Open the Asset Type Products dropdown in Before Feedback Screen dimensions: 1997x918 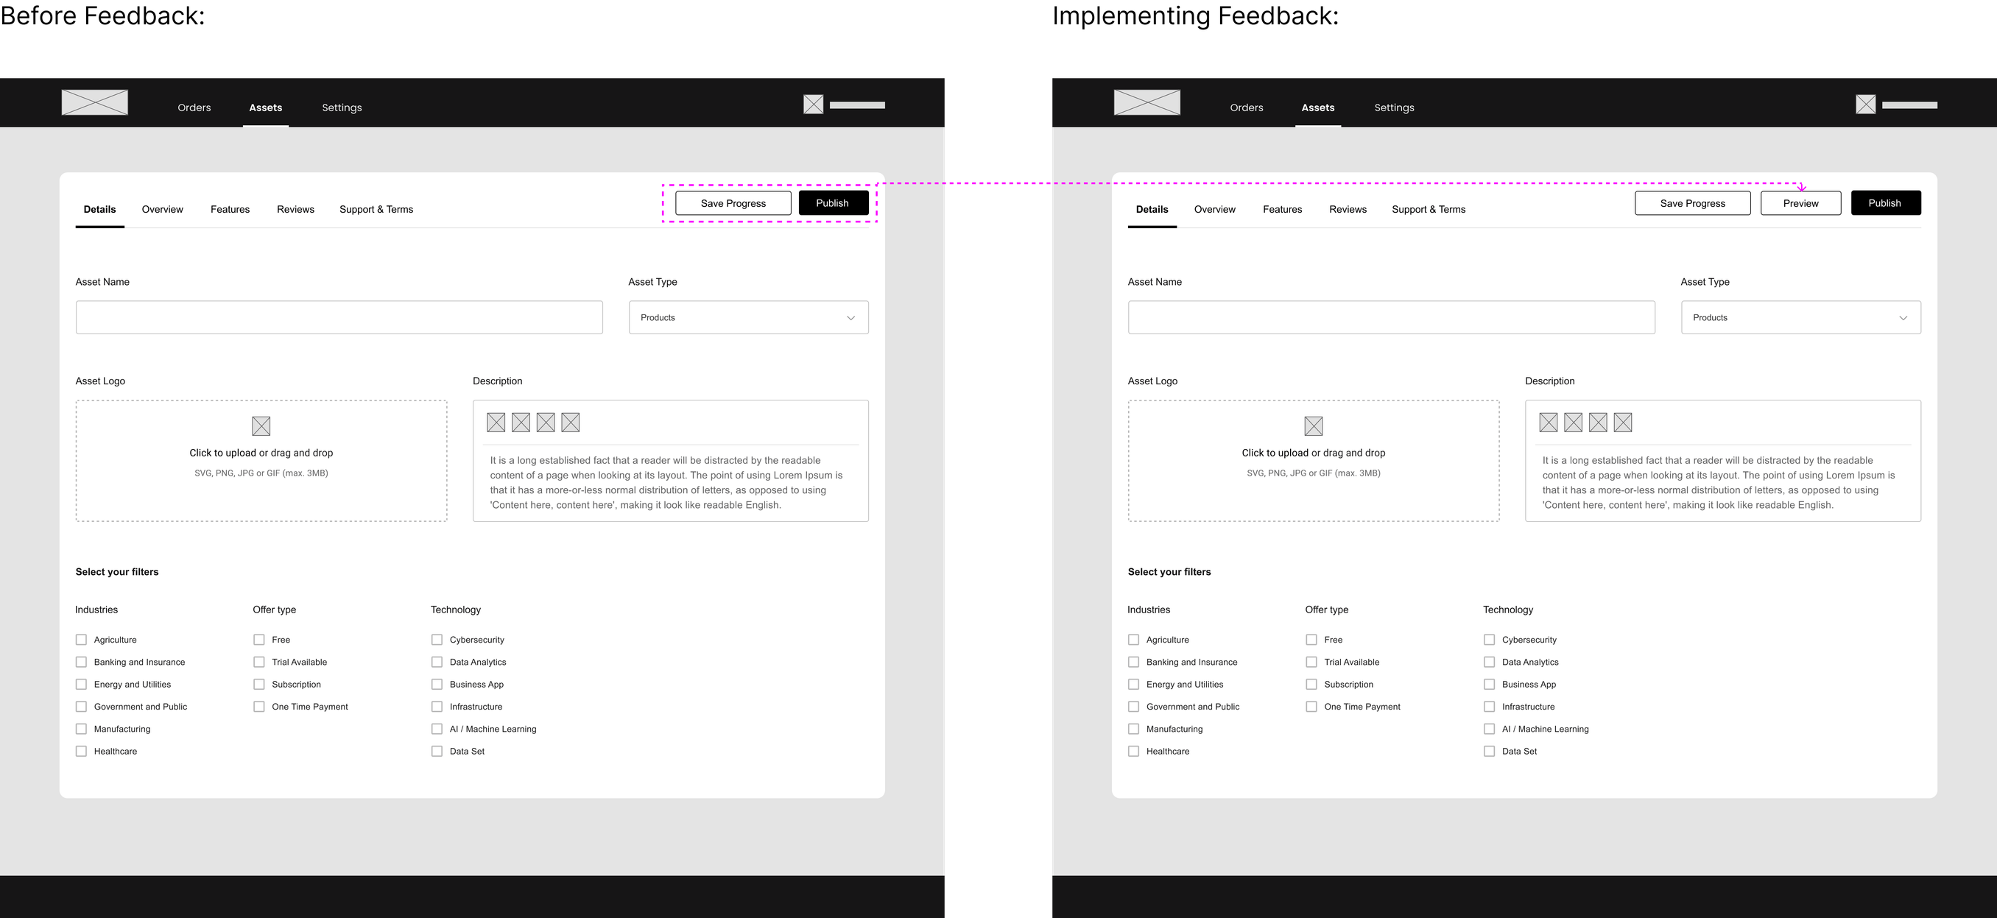pyautogui.click(x=748, y=318)
